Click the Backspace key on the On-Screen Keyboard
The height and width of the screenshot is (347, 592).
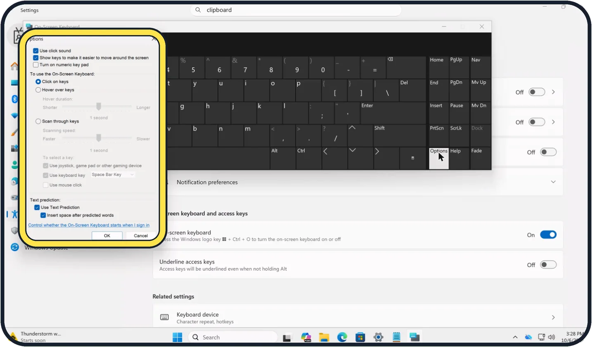pos(406,67)
